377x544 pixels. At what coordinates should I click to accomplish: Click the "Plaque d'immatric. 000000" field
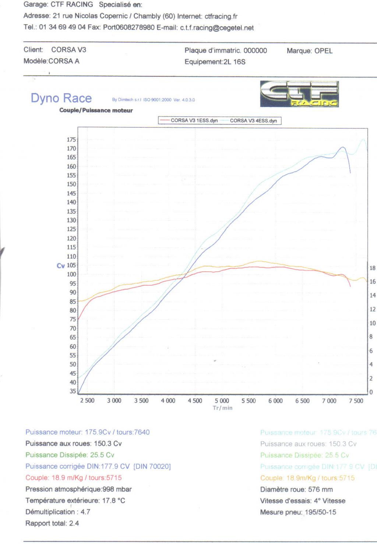(x=226, y=51)
